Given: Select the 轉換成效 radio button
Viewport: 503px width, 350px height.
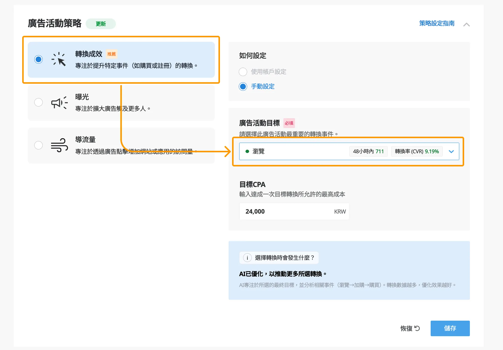Looking at the screenshot, I should pyautogui.click(x=38, y=60).
